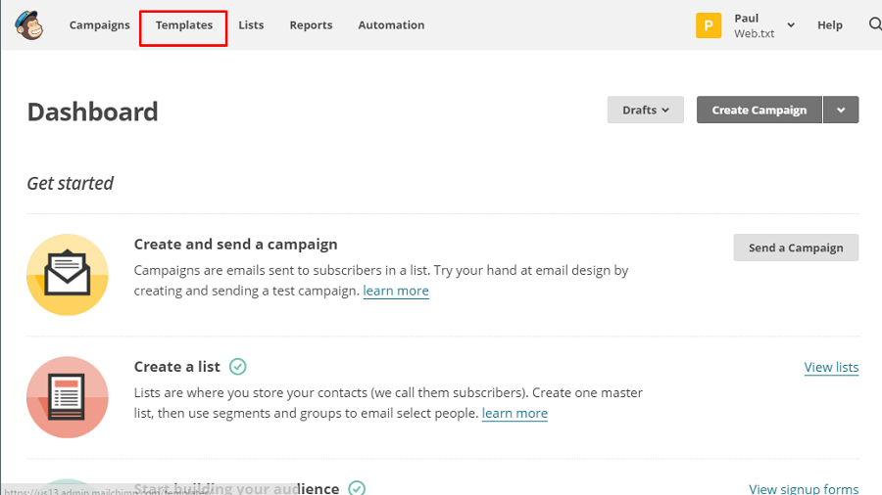Click the Dashboard heading

(93, 112)
